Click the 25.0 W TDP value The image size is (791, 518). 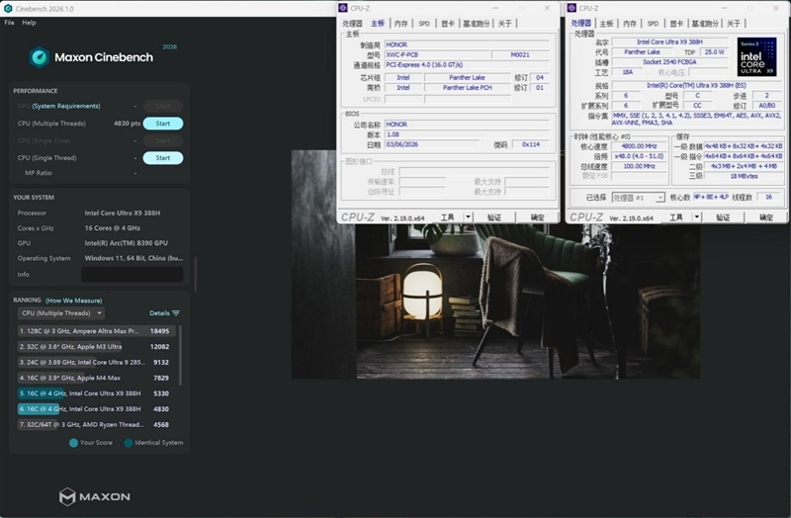tap(714, 52)
